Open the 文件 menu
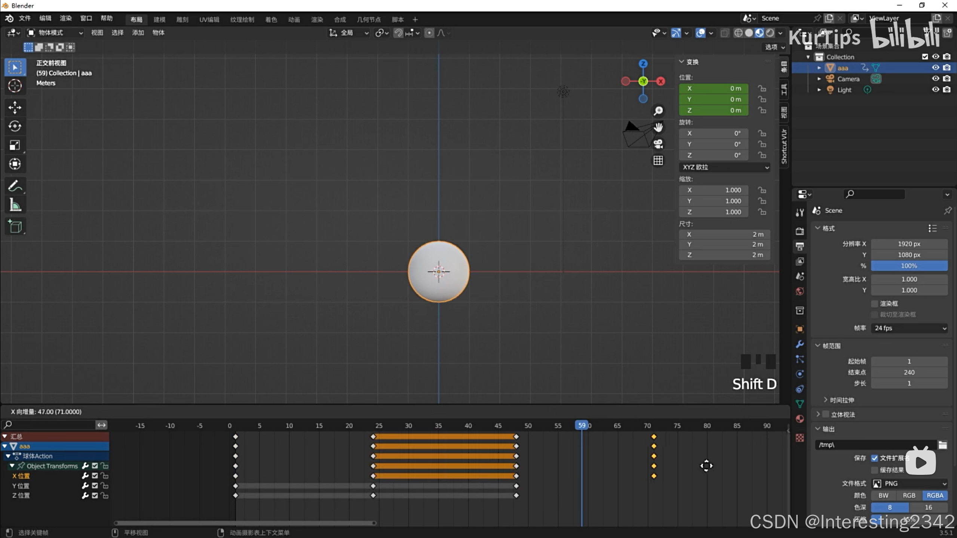957x538 pixels. [25, 18]
